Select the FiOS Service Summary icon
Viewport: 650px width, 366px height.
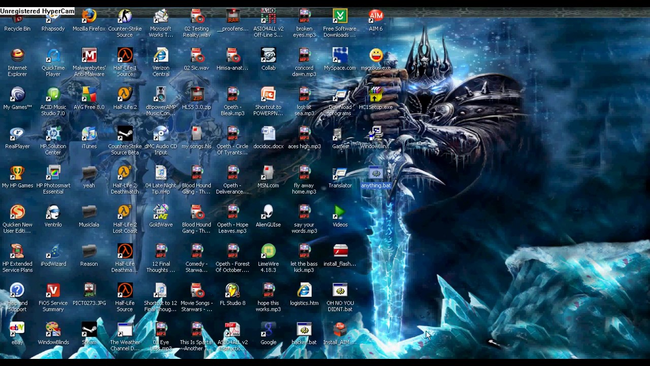click(53, 297)
